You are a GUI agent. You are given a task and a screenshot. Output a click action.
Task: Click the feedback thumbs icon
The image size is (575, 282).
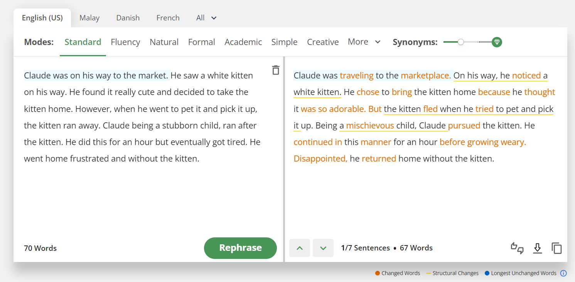pos(517,248)
